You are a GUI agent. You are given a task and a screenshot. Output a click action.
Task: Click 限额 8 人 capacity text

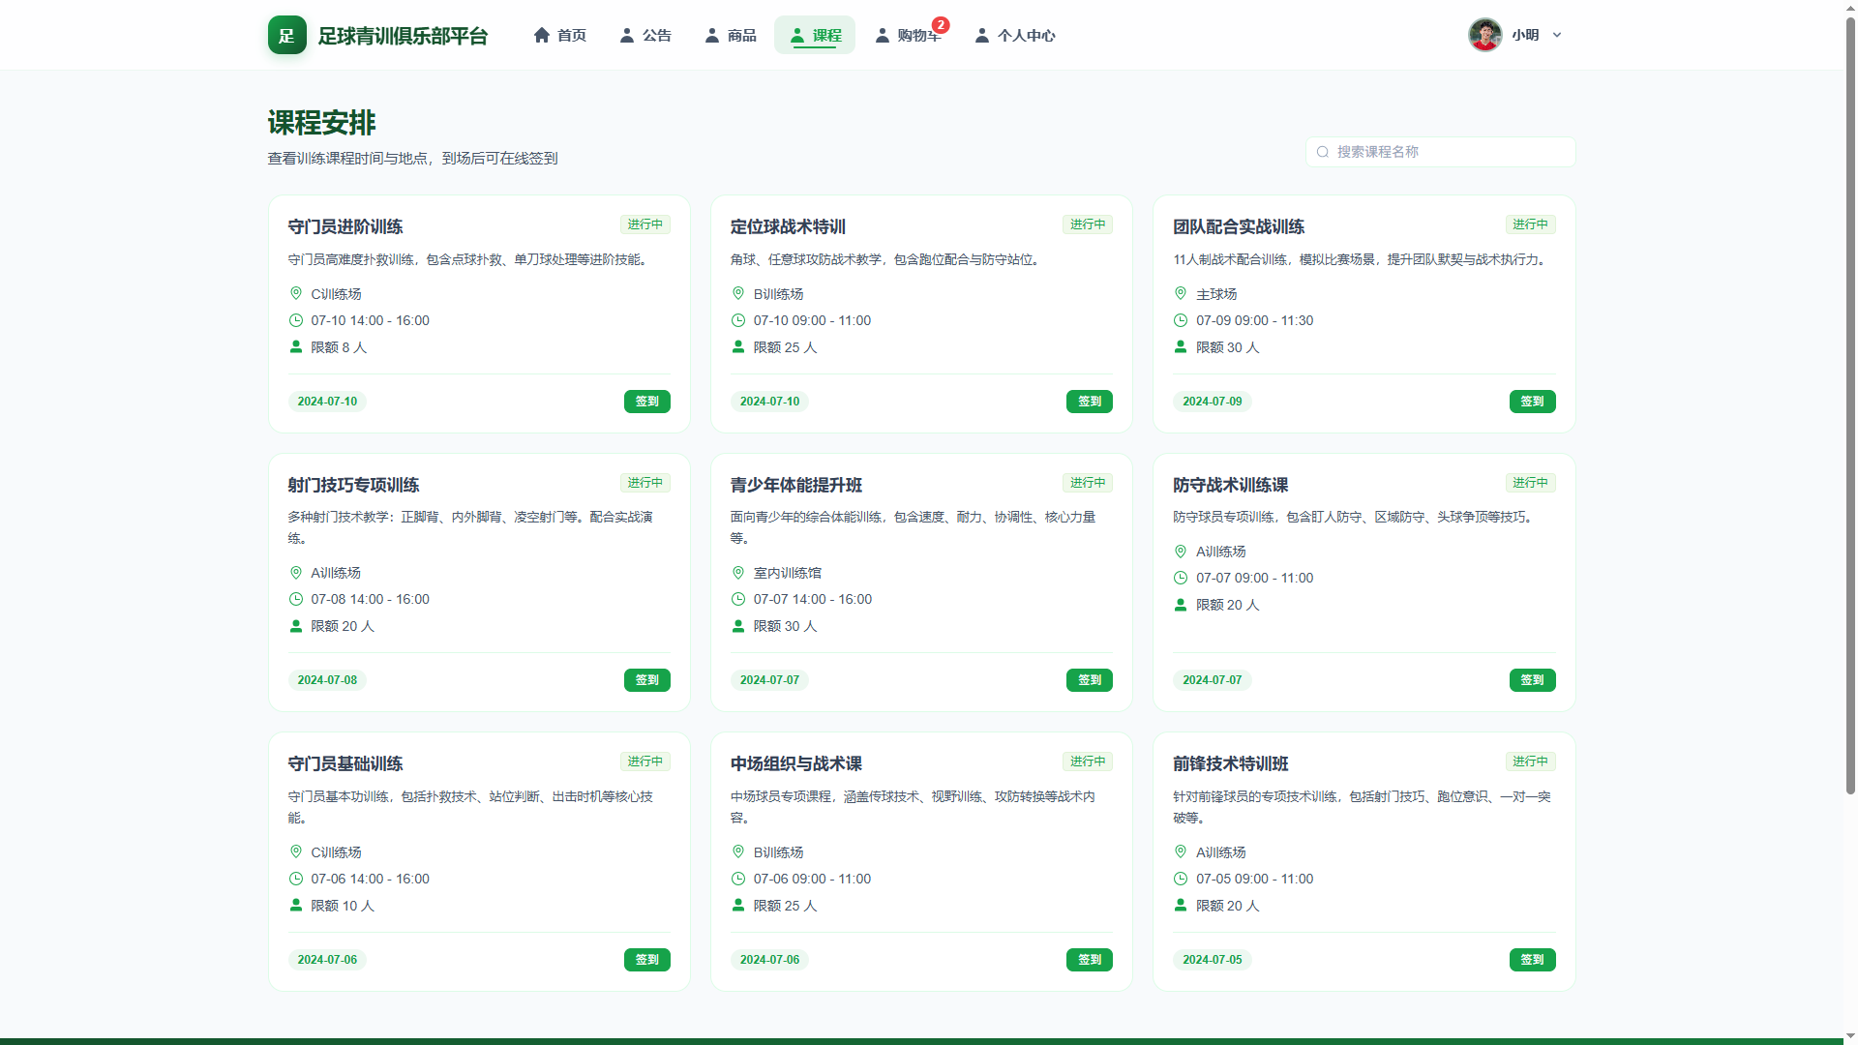[x=339, y=347]
